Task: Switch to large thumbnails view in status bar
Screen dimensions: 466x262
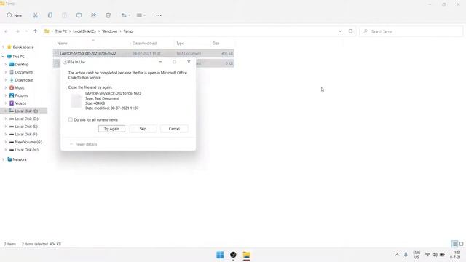Action: (462, 244)
